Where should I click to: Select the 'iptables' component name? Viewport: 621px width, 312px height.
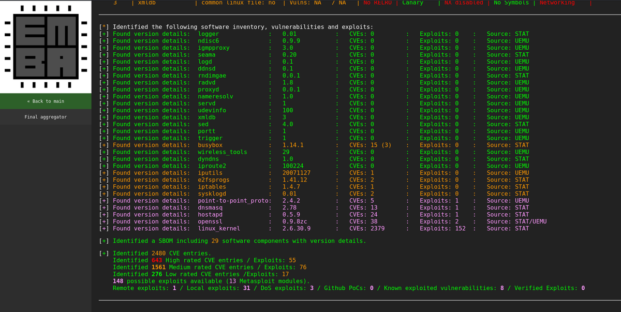coord(212,187)
